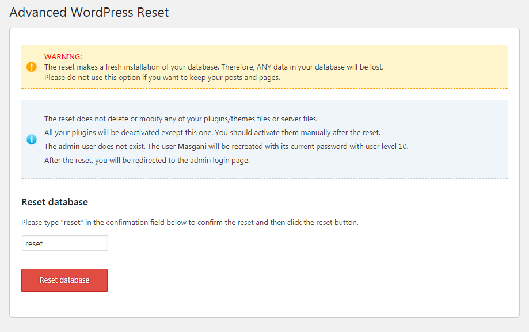529x332 pixels.
Task: Click the bold username Masgani
Action: (x=192, y=147)
